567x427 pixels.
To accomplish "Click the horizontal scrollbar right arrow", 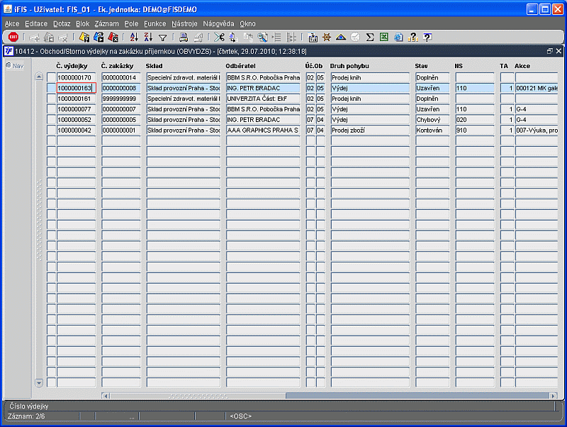I will tap(554, 396).
